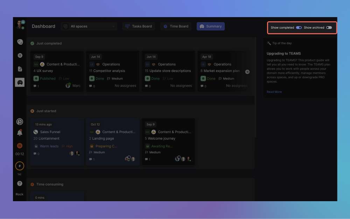Pause the running timer in sidebar
The image size is (350, 219).
point(20,145)
